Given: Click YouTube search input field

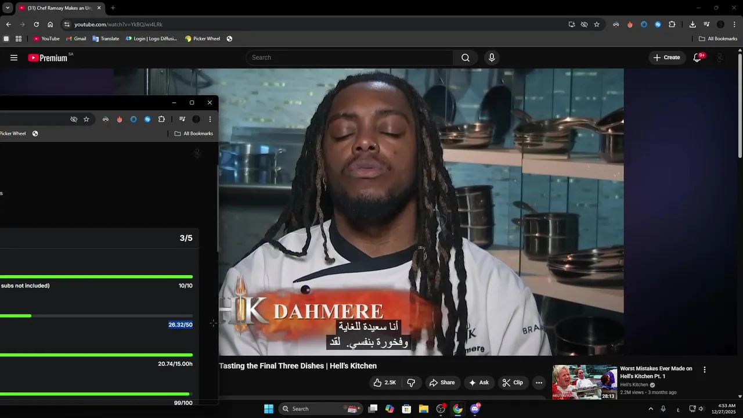Looking at the screenshot, I should [349, 57].
